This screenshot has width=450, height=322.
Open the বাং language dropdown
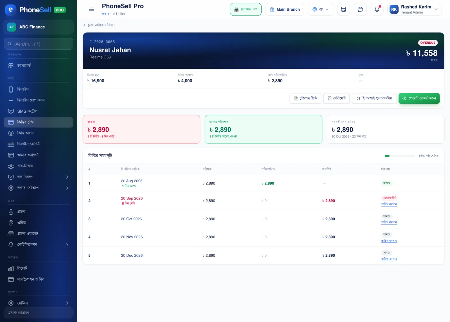(x=321, y=9)
